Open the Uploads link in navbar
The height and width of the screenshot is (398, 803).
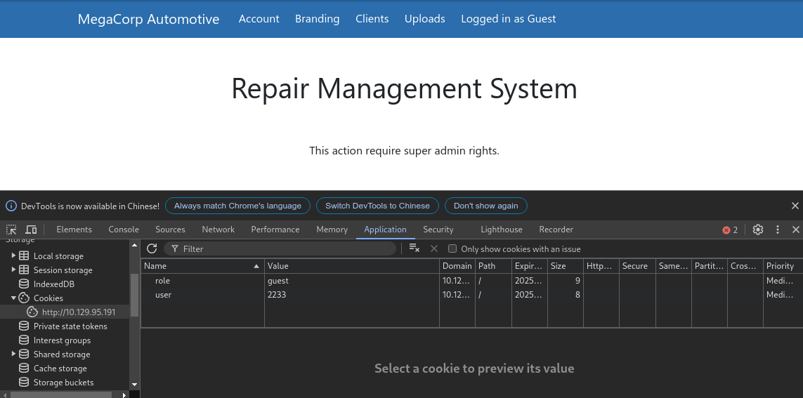(424, 19)
